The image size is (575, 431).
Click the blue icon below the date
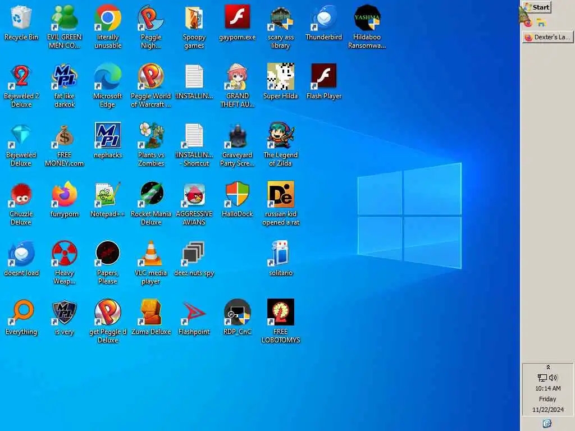tap(547, 423)
